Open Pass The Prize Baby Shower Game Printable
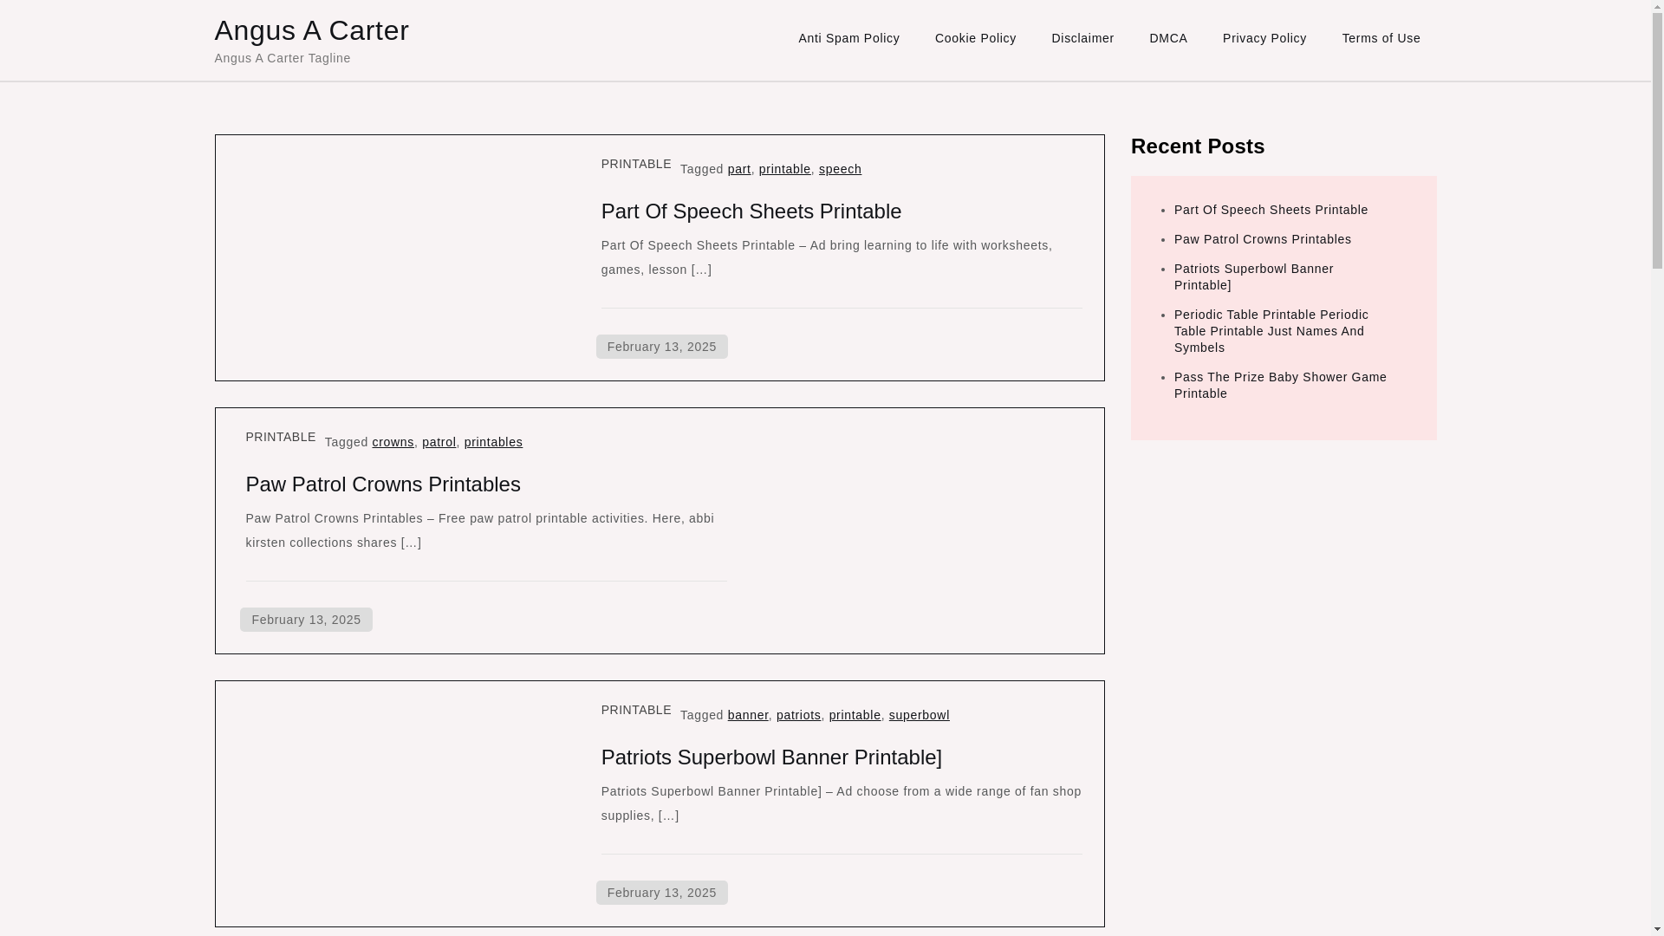The height and width of the screenshot is (936, 1664). (1280, 385)
